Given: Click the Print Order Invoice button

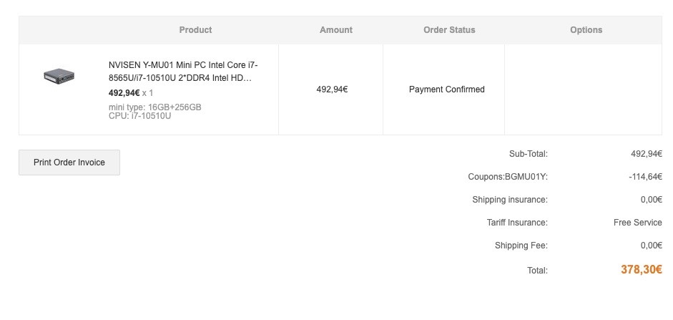Looking at the screenshot, I should pyautogui.click(x=69, y=163).
